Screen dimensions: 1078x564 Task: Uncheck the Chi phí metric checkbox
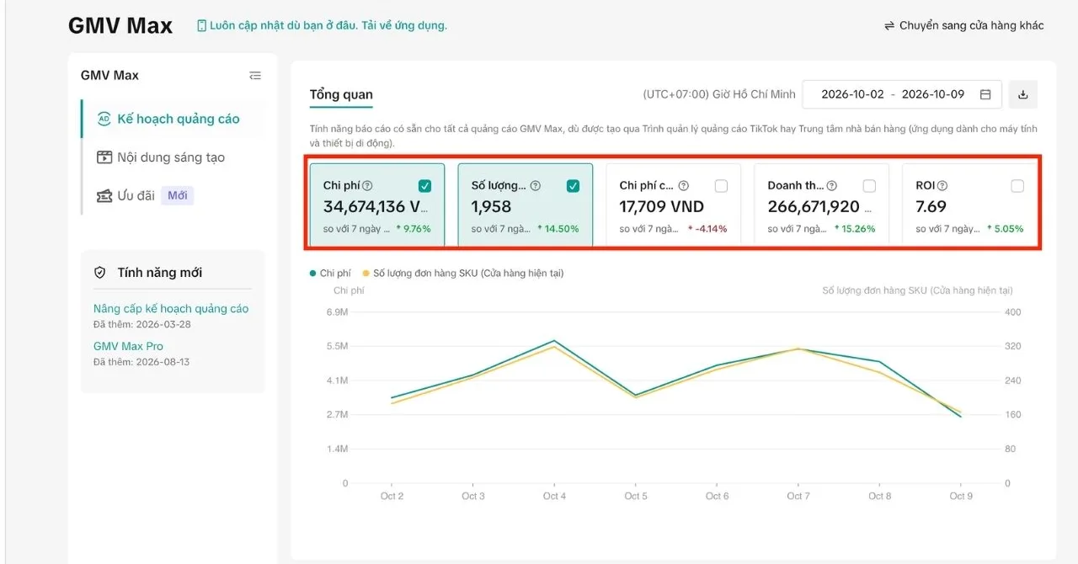click(425, 186)
